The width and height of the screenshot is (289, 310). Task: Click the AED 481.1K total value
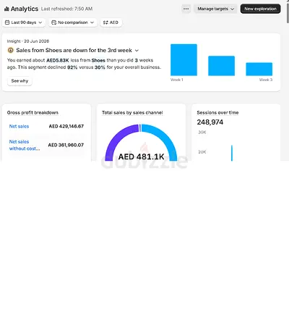(x=142, y=156)
